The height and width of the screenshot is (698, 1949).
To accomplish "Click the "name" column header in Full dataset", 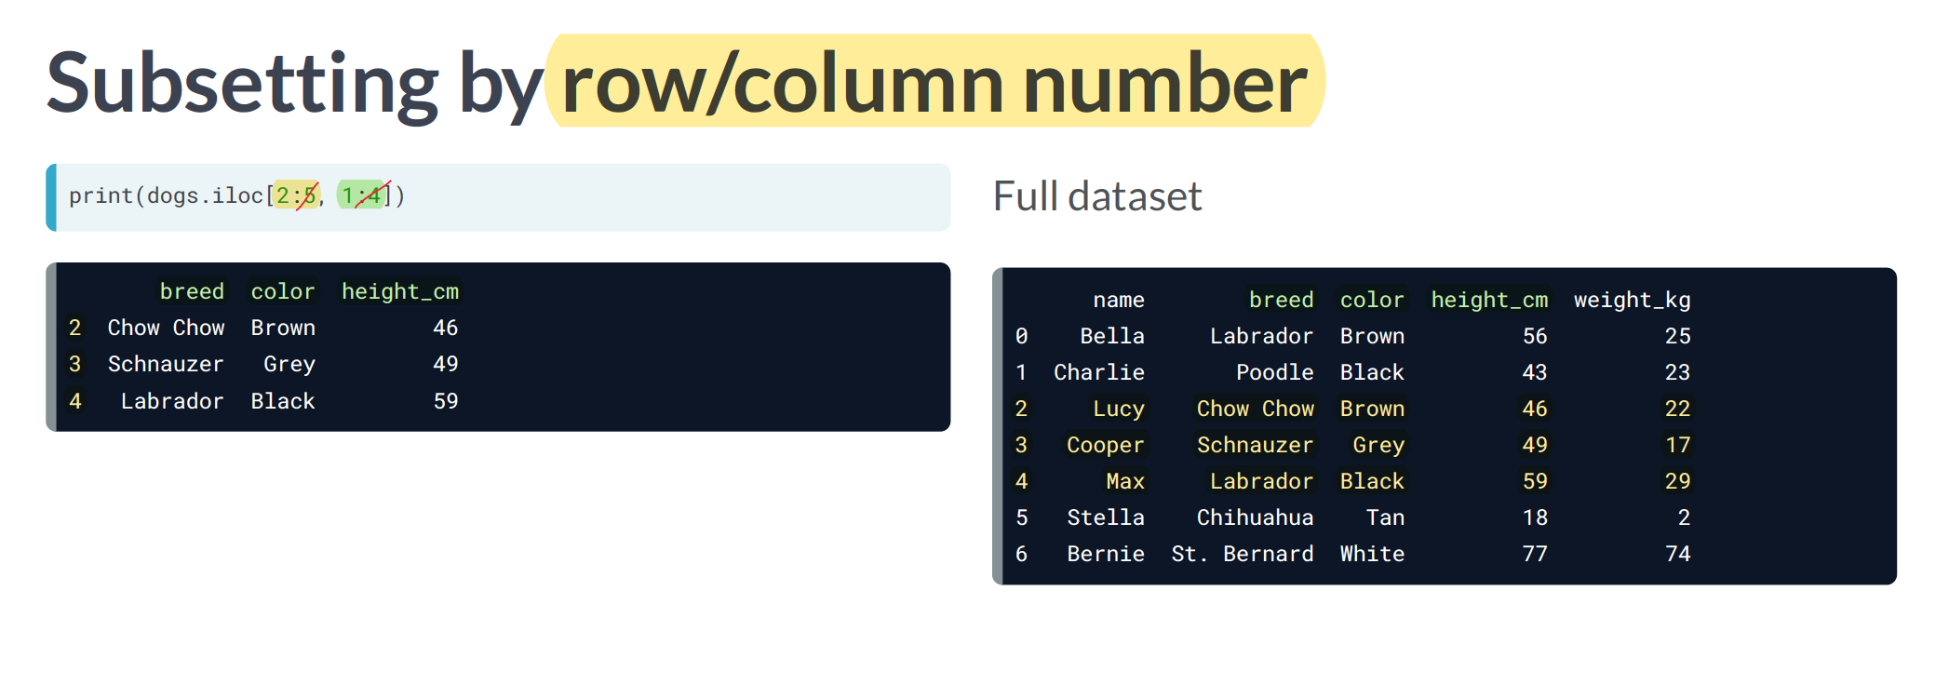I will [x=1119, y=300].
